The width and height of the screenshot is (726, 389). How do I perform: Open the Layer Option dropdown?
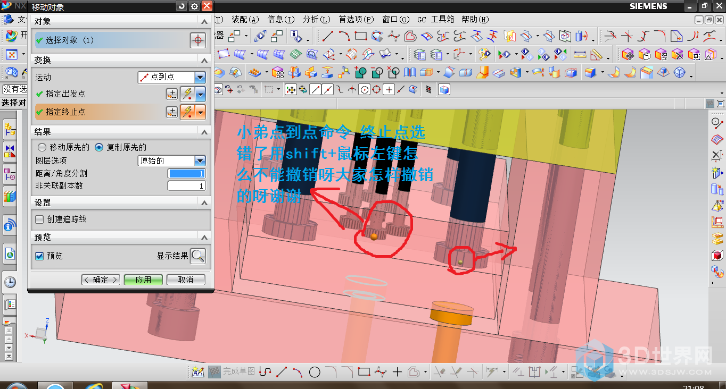coord(200,160)
